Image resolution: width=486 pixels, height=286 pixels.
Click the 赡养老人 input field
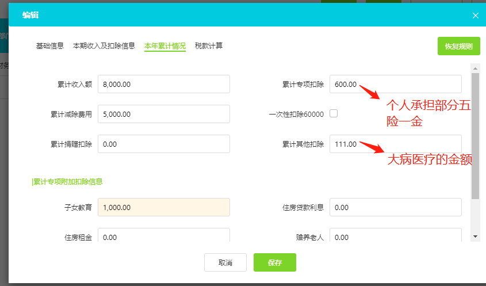tap(396, 235)
